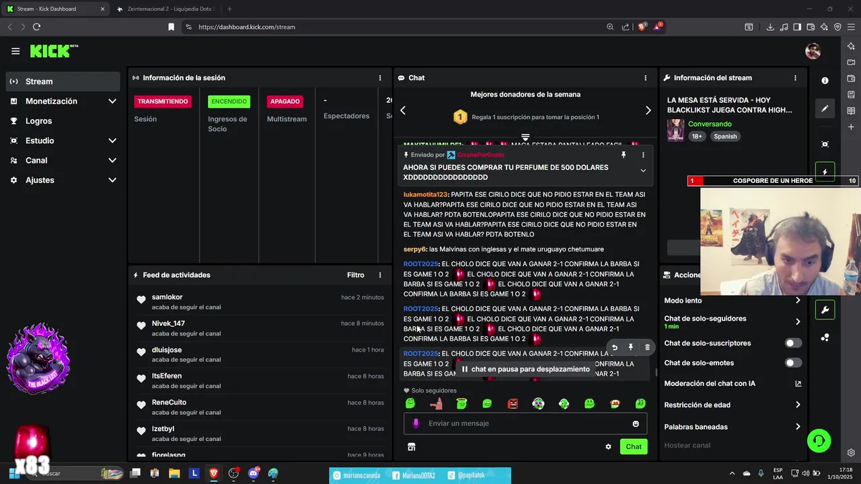Switch to the Stream - Kick Dashboard tab

(55, 9)
